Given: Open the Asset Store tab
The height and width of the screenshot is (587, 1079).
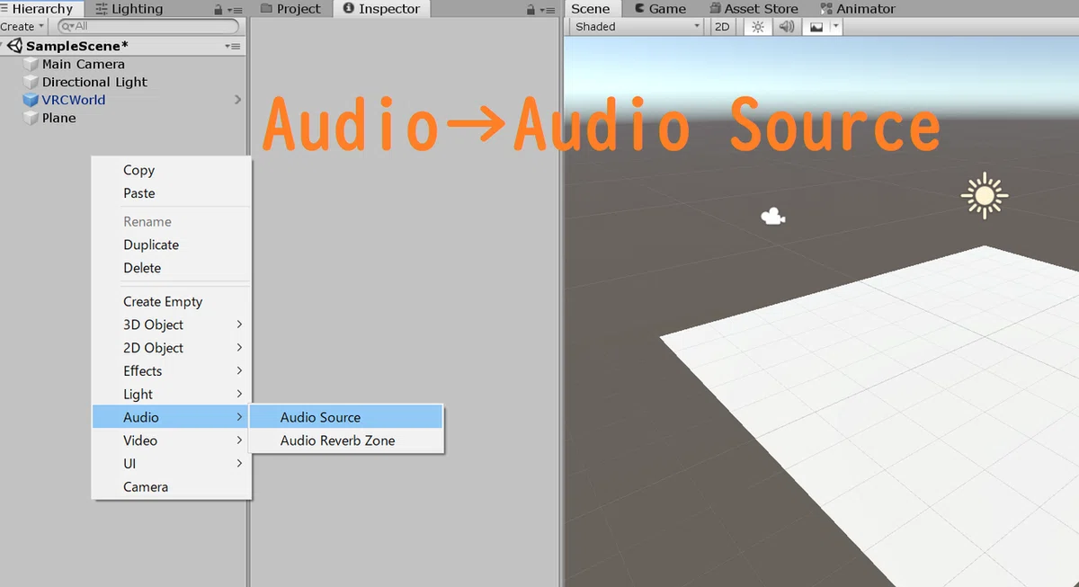Looking at the screenshot, I should pyautogui.click(x=753, y=9).
